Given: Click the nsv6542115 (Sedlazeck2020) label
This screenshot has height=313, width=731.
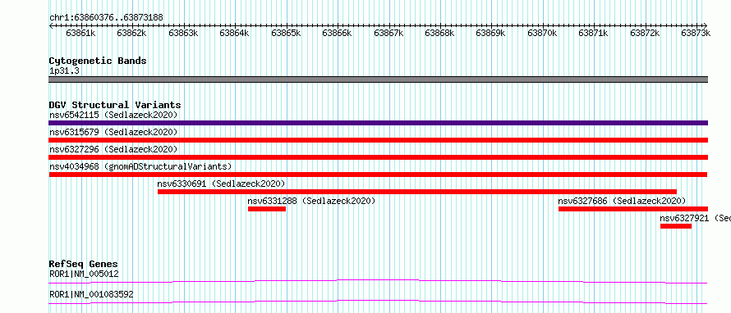Looking at the screenshot, I should point(113,115).
